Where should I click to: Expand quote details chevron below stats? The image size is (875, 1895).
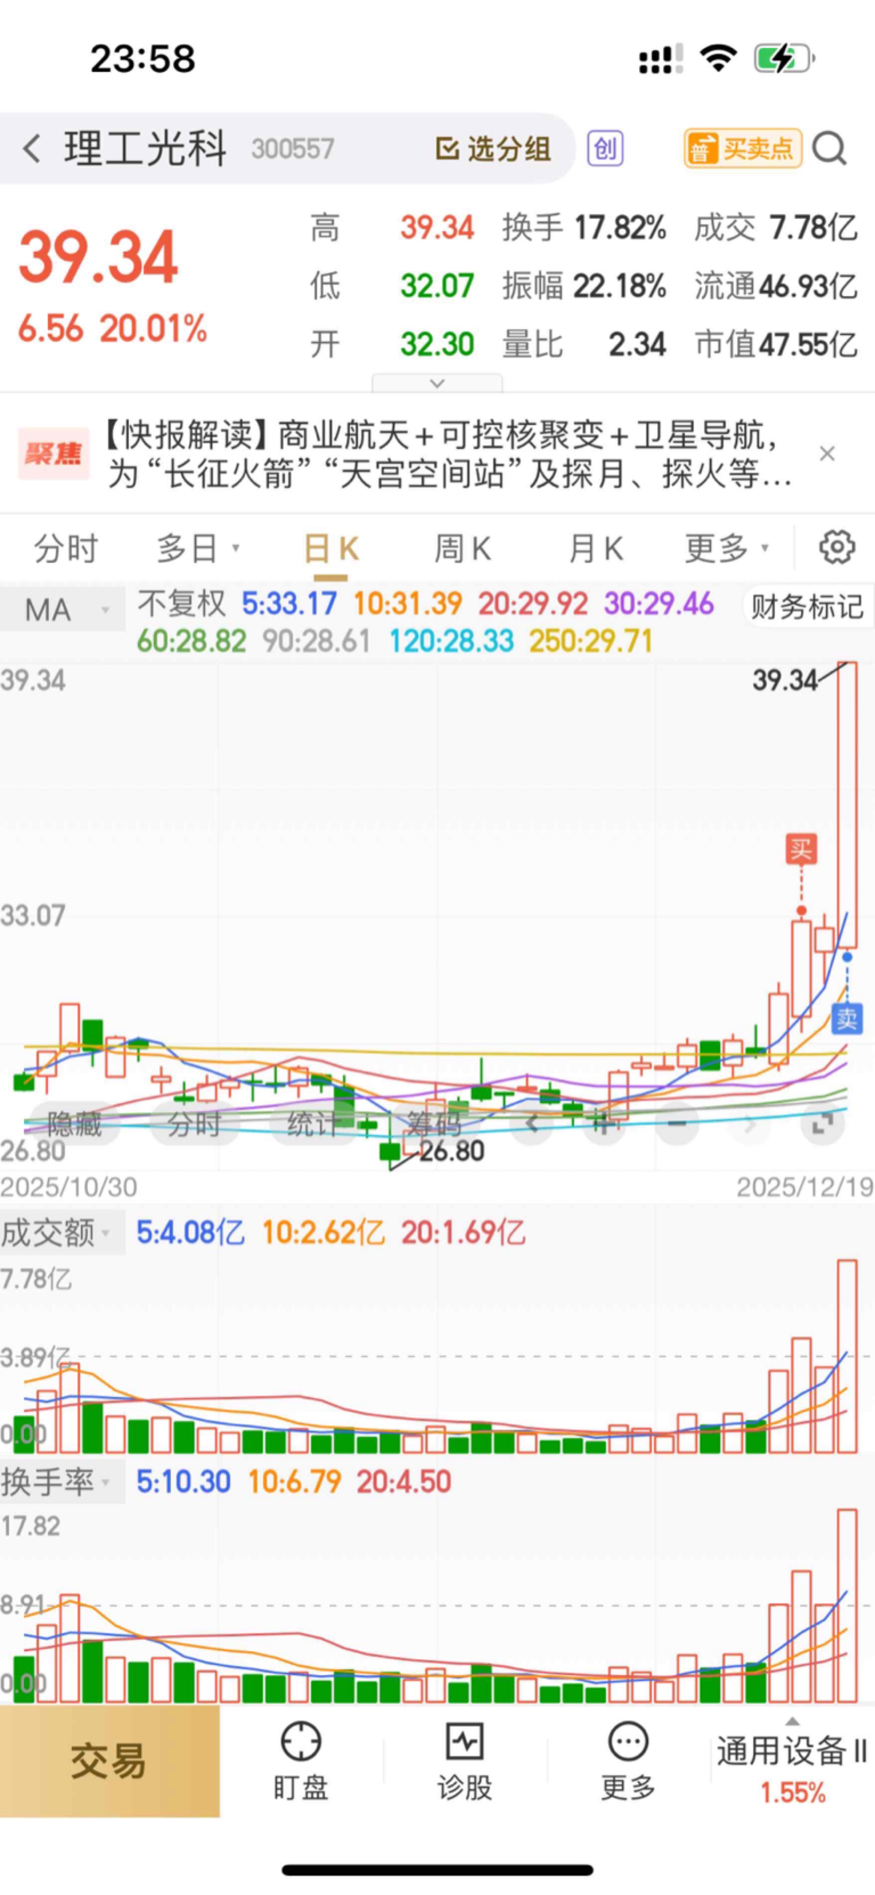point(437,383)
